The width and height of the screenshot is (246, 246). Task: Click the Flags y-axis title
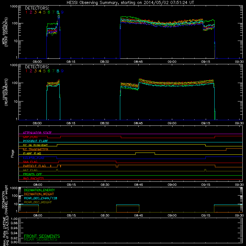pyautogui.click(x=13, y=153)
